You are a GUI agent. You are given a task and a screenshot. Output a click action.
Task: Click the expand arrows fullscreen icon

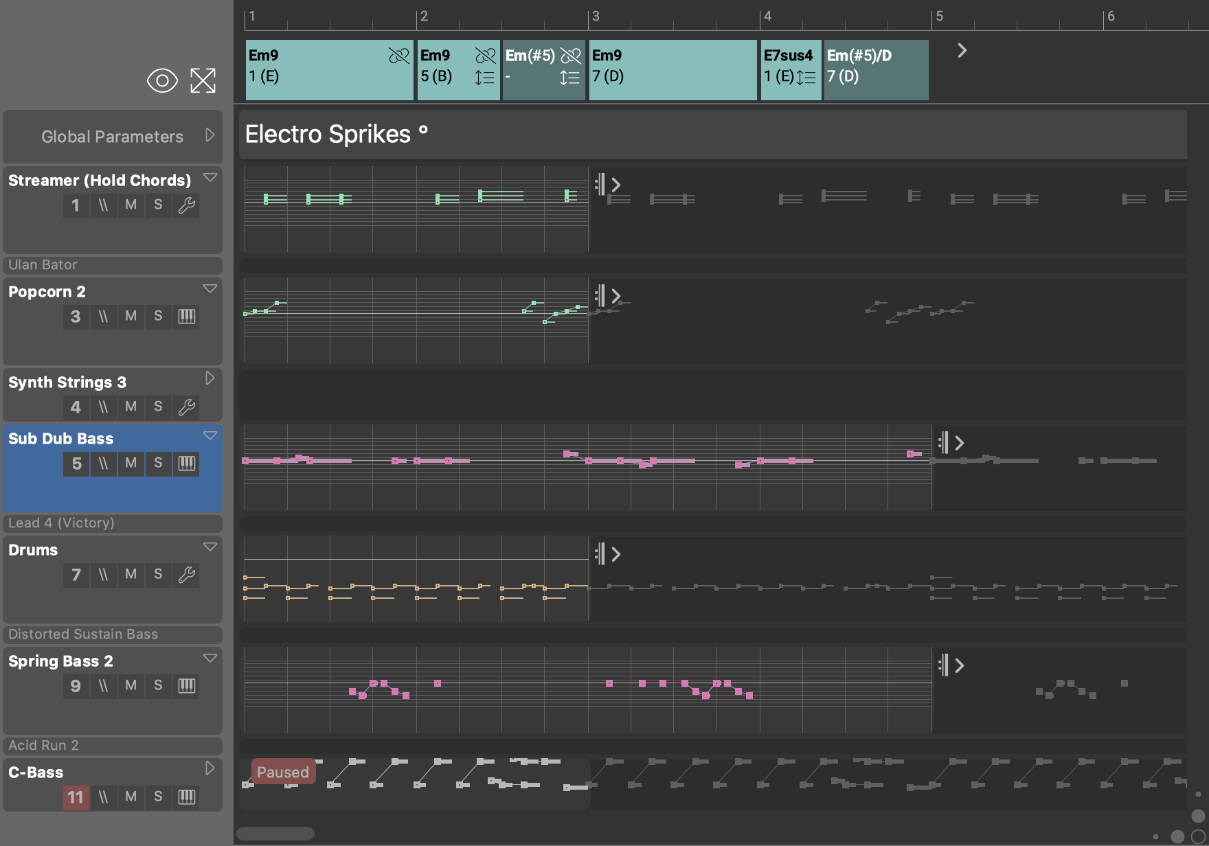[203, 81]
